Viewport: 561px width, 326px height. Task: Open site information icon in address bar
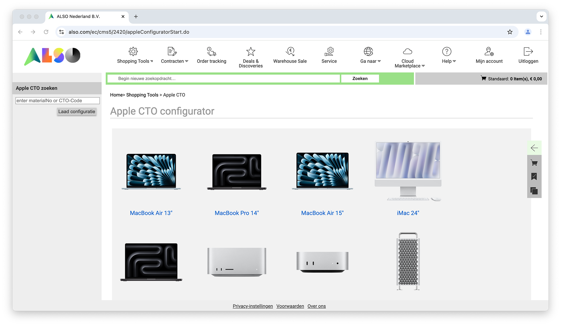[x=61, y=32]
